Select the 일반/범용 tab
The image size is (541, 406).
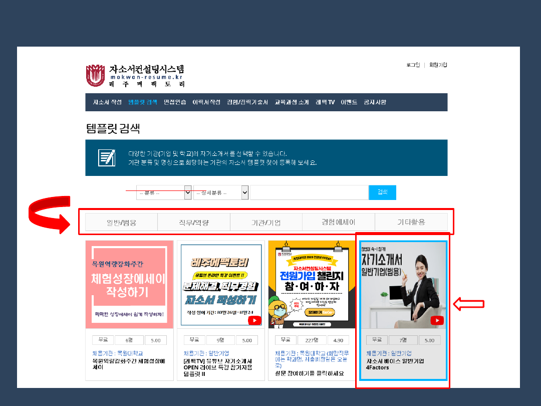[121, 222]
